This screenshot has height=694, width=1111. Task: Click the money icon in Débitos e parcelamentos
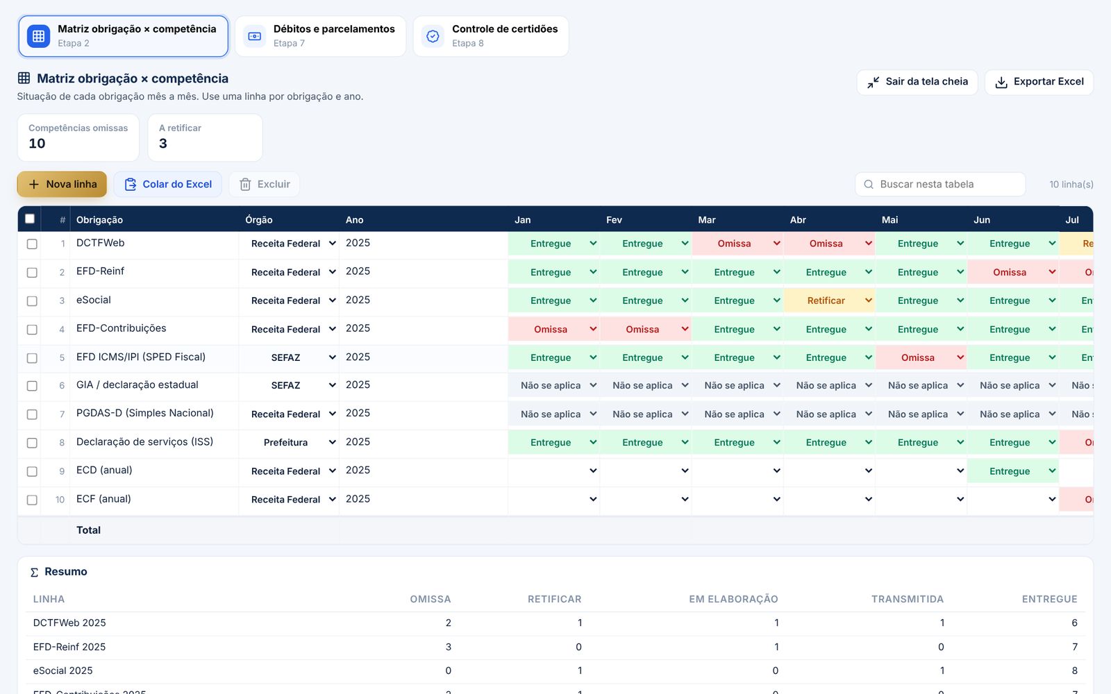(x=255, y=36)
